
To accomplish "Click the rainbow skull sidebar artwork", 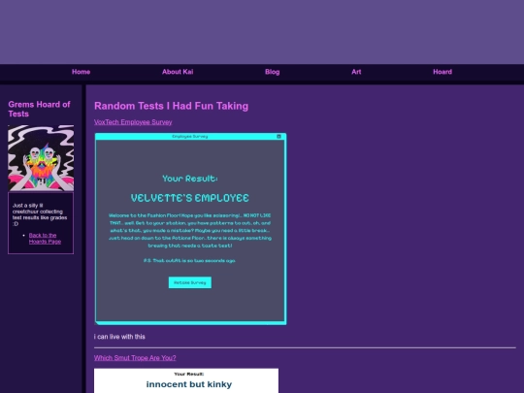I will coord(41,158).
